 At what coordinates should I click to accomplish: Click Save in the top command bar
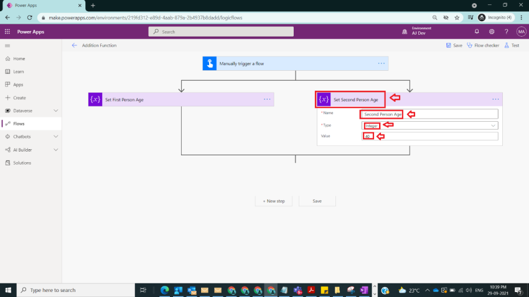[454, 45]
